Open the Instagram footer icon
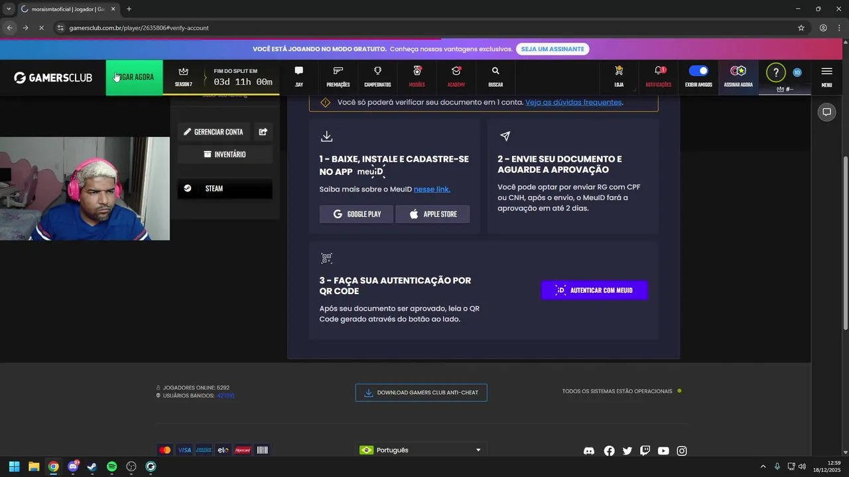 tap(682, 451)
